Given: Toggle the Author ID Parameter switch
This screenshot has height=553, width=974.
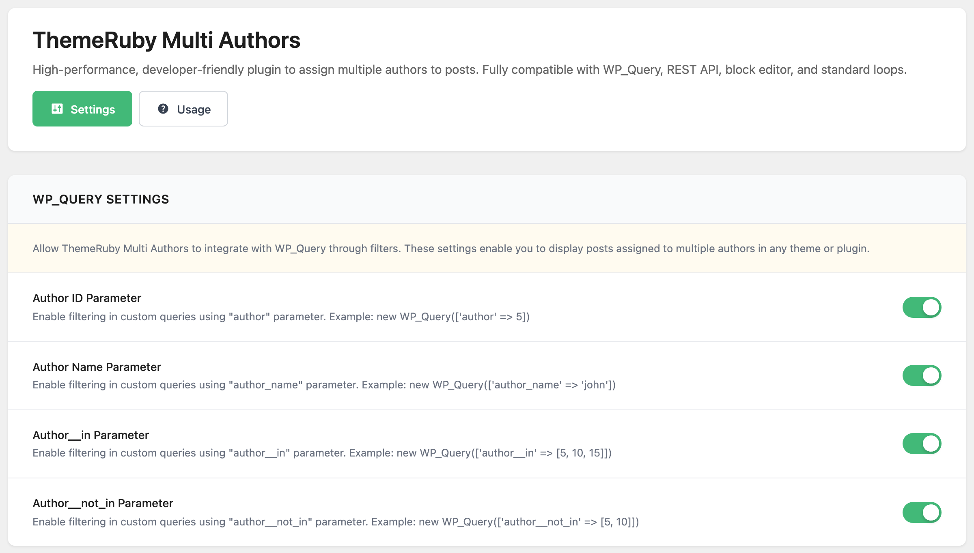Looking at the screenshot, I should [x=922, y=307].
